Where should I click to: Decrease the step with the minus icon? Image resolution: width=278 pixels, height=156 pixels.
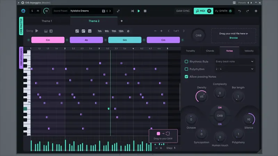pyautogui.click(x=156, y=148)
